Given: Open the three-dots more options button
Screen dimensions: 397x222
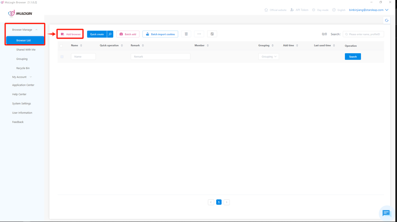Looking at the screenshot, I should (199, 34).
